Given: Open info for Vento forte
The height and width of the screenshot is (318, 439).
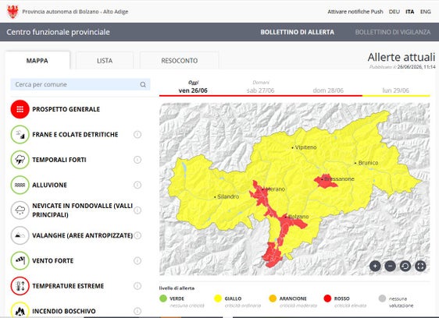Looking at the screenshot, I should [x=137, y=261].
